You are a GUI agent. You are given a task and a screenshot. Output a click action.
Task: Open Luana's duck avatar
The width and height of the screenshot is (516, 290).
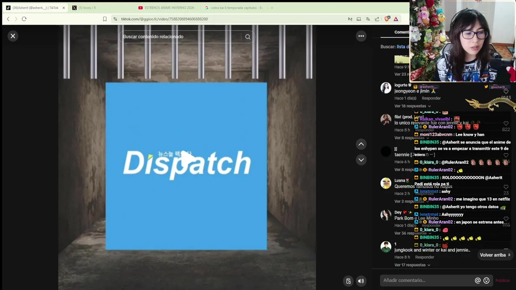tap(386, 183)
